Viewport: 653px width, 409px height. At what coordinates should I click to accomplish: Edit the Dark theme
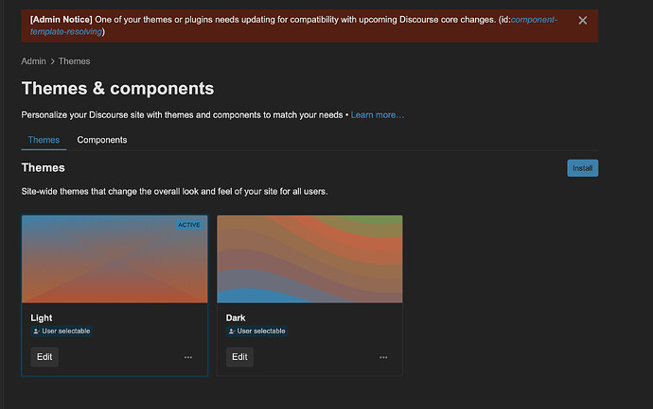[239, 357]
